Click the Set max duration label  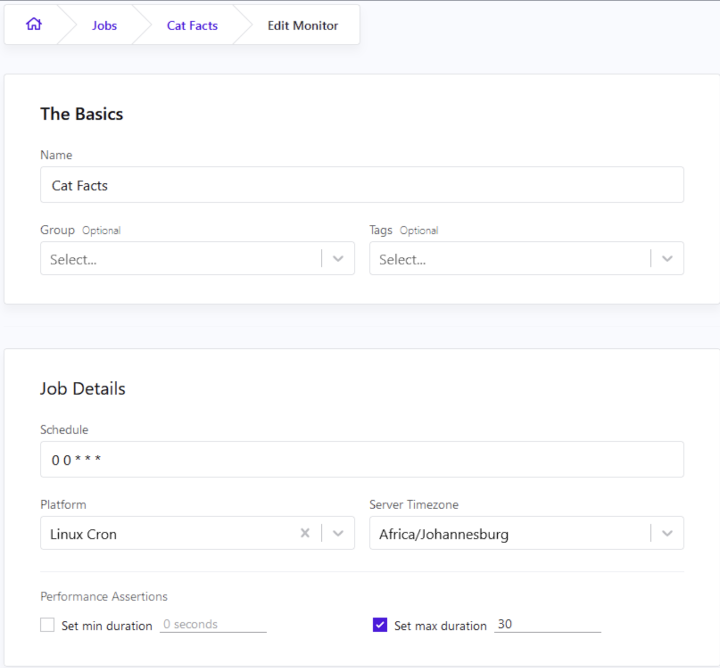click(440, 626)
